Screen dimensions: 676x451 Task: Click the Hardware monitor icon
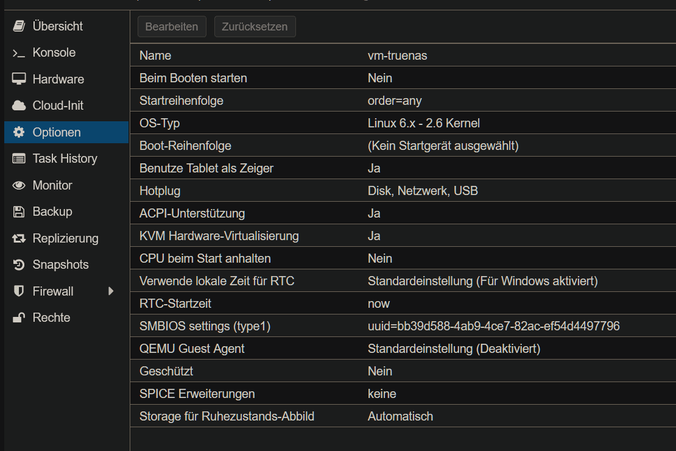(x=19, y=79)
